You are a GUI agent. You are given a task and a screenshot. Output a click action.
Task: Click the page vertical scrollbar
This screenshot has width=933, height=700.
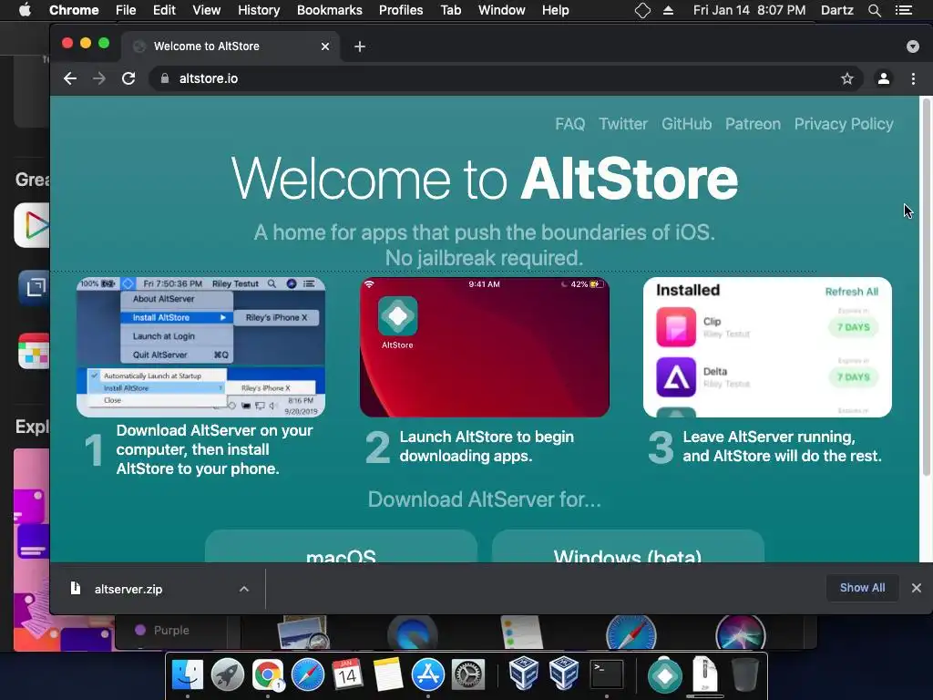click(x=926, y=285)
